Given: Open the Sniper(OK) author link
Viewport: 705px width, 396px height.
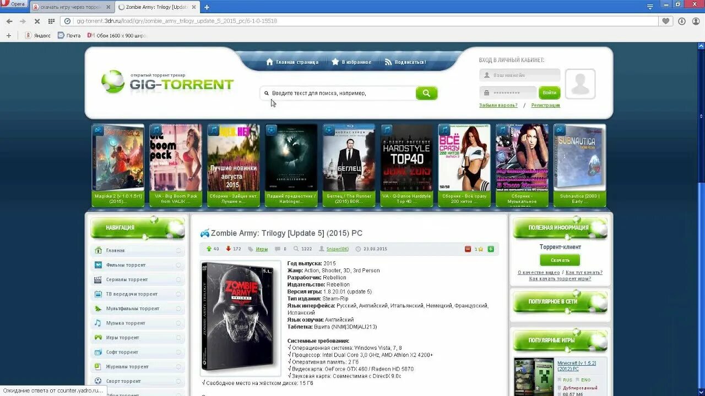Looking at the screenshot, I should coord(338,249).
